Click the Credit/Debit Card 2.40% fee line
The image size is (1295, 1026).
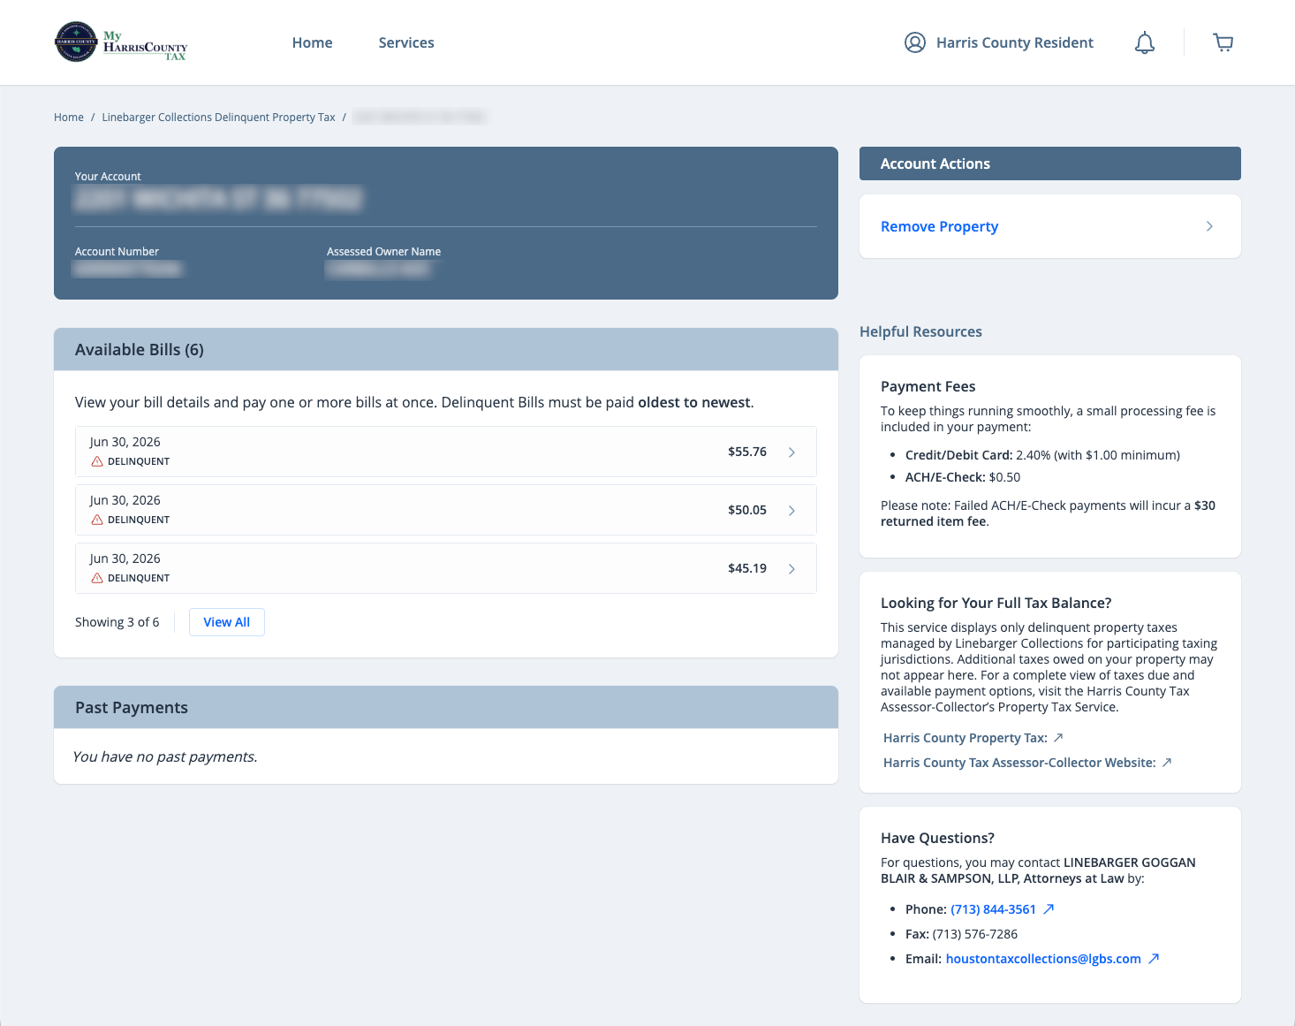pyautogui.click(x=1042, y=455)
